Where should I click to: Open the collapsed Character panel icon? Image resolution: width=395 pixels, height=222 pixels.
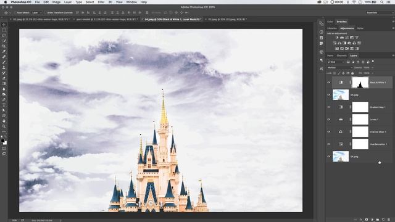(321, 68)
